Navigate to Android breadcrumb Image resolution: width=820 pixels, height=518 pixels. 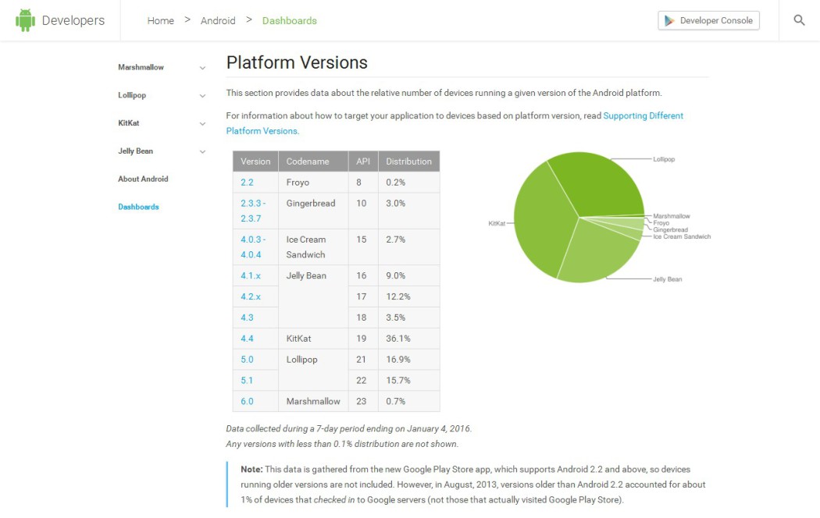click(x=218, y=21)
